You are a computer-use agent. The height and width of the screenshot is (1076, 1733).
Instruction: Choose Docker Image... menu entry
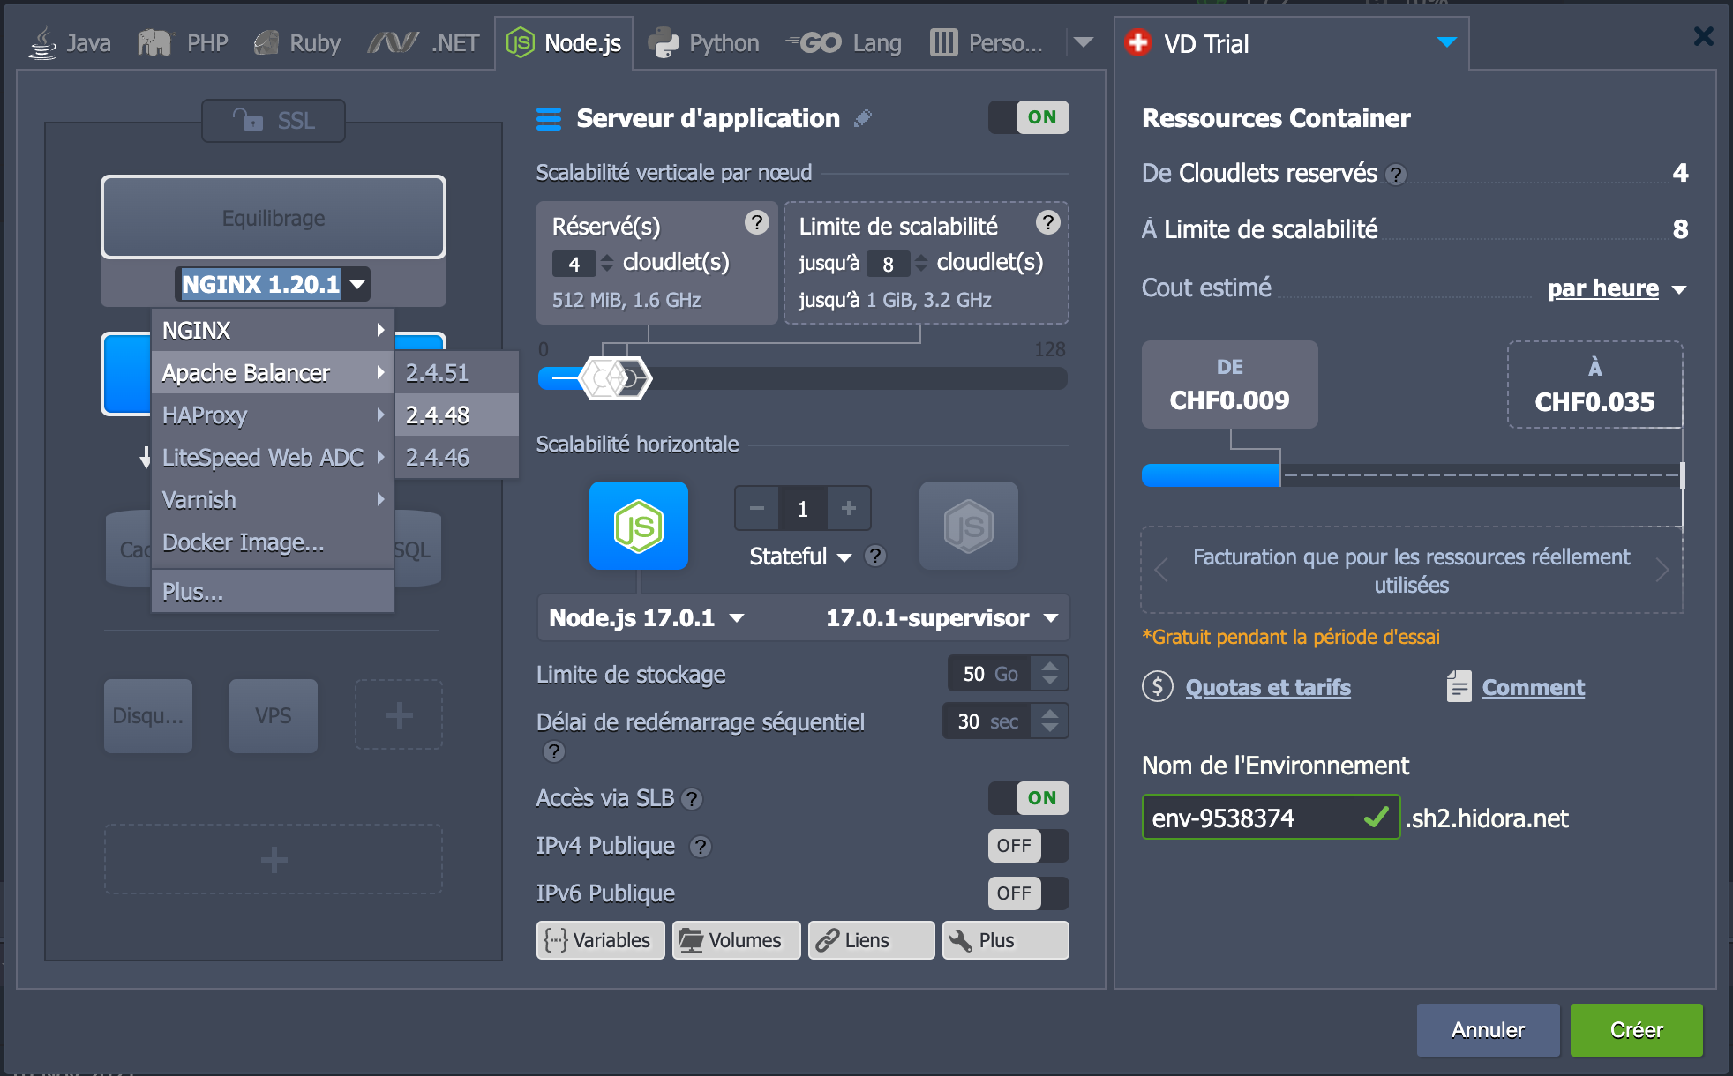pyautogui.click(x=273, y=542)
